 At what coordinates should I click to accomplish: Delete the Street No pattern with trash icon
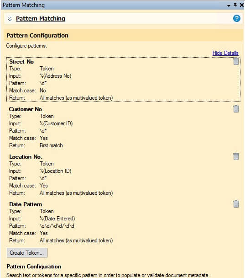coord(236,62)
